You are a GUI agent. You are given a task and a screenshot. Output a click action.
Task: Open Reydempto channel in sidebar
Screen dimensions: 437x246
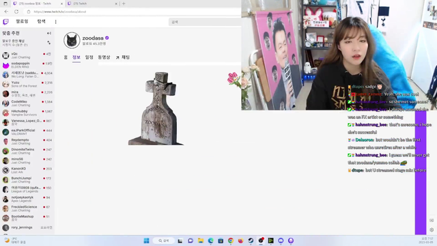point(27,141)
